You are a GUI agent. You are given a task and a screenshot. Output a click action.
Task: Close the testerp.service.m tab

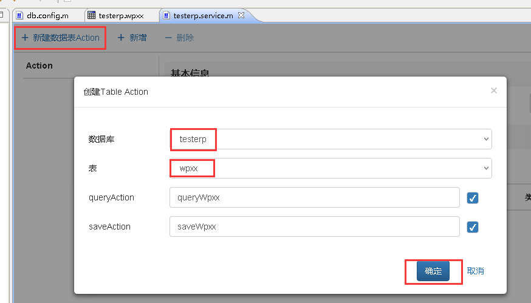coord(241,15)
